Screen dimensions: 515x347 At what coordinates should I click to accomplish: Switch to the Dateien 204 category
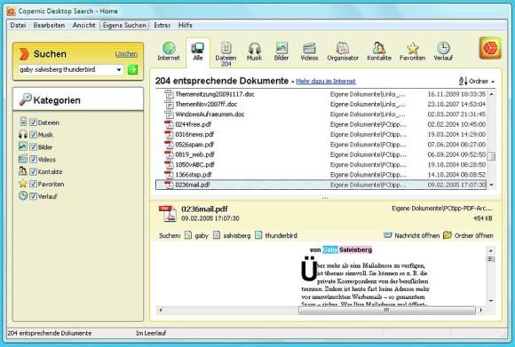[x=226, y=54]
